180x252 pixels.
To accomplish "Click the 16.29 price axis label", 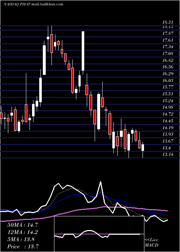I will point(168,74).
